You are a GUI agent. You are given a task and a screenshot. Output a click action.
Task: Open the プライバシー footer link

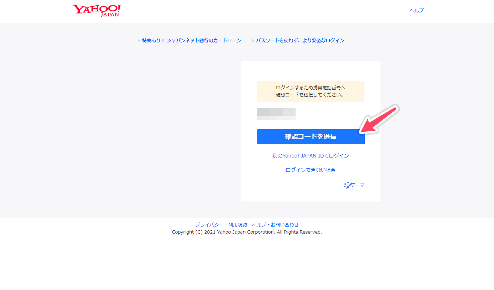point(209,225)
